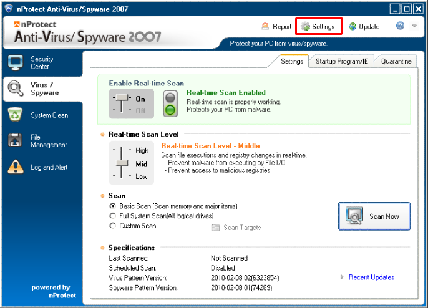Click the Log and Alert warning icon

point(16,166)
